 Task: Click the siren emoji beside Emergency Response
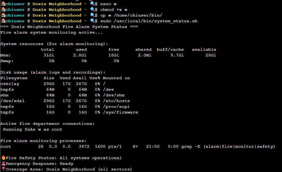pyautogui.click(x=3, y=163)
